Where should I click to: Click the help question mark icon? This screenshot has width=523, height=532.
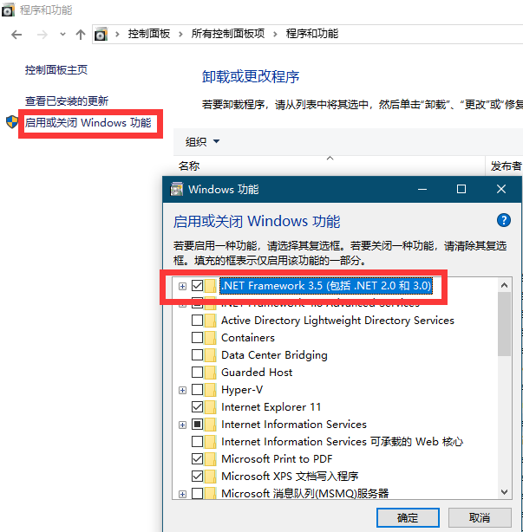504,220
